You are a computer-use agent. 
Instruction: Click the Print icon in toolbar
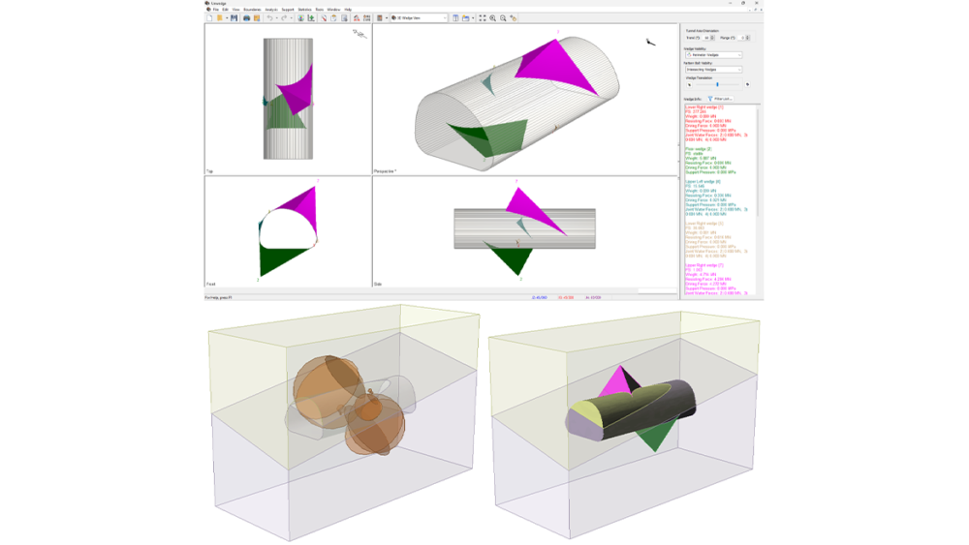tap(246, 17)
